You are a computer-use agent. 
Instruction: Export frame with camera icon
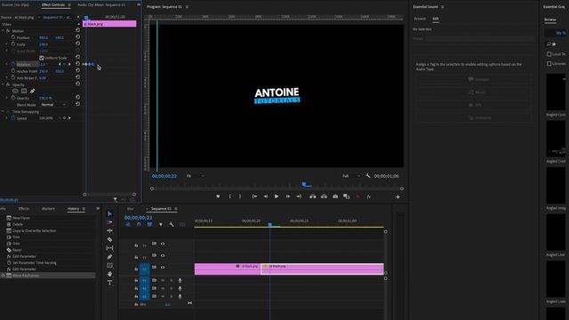click(x=335, y=196)
